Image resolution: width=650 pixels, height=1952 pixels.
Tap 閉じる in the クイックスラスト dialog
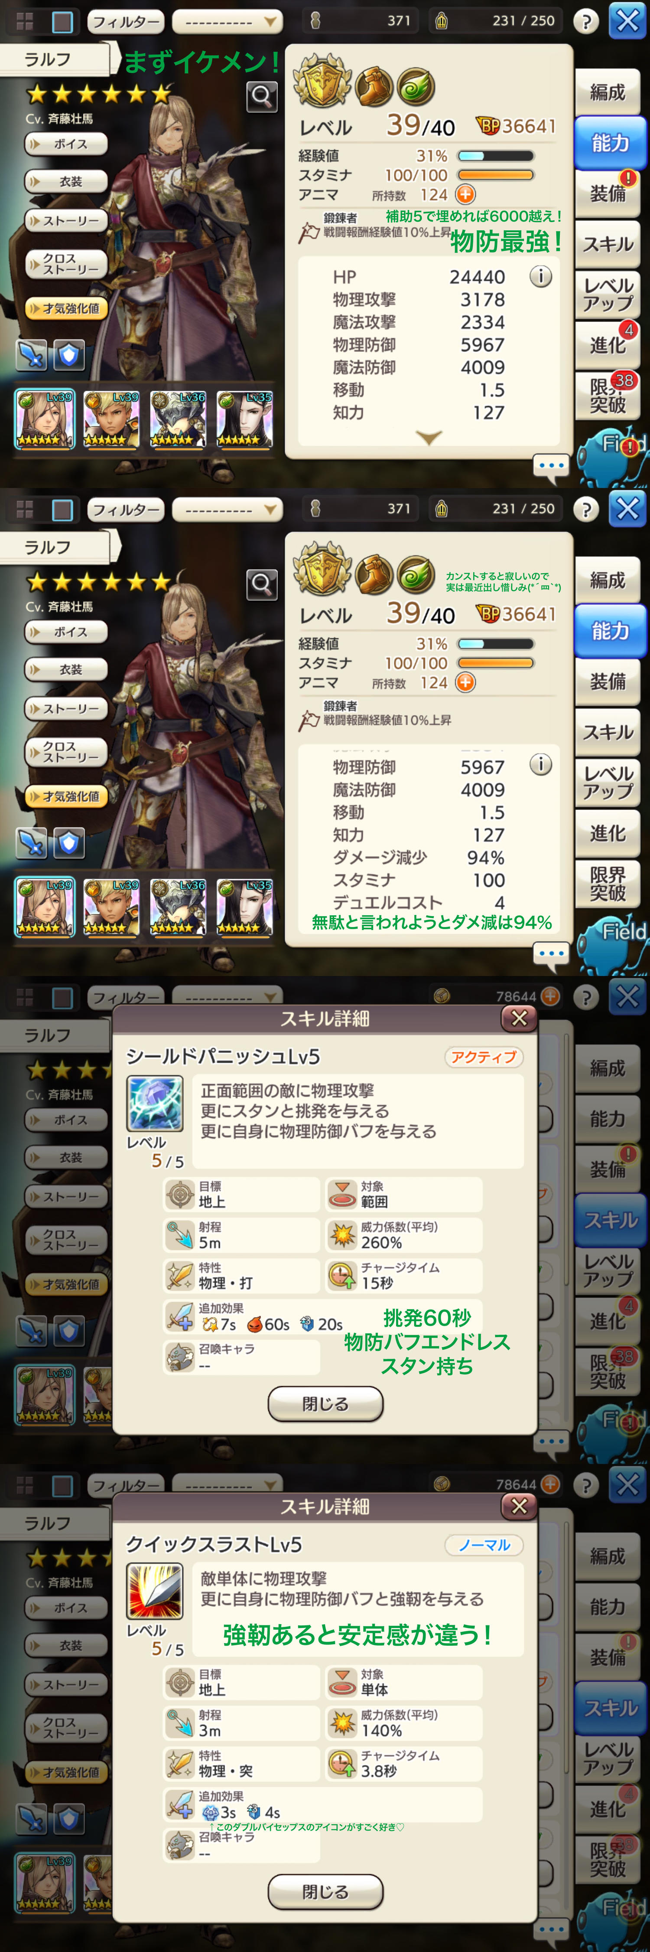point(325,1891)
